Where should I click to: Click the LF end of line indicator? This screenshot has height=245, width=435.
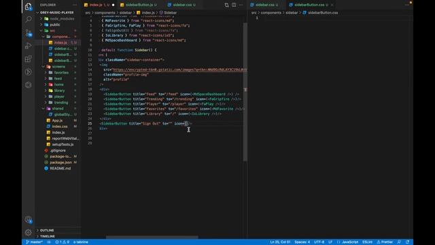[330, 242]
